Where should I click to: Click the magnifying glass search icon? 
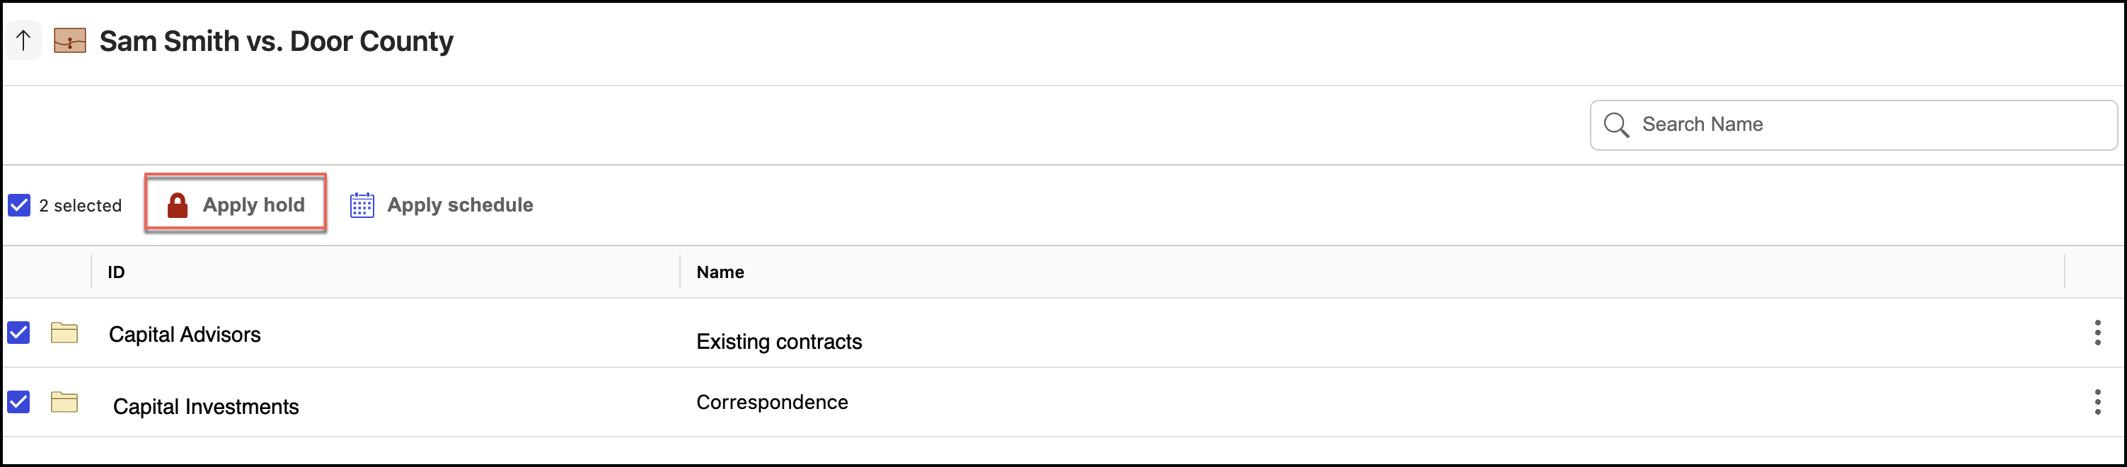(x=1616, y=125)
